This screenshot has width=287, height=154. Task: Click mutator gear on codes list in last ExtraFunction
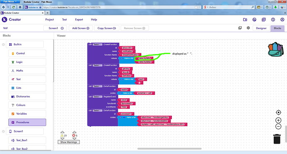pyautogui.click(x=121, y=117)
